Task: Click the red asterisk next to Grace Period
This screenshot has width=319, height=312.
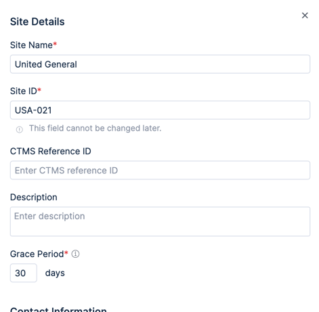Action: (x=66, y=252)
